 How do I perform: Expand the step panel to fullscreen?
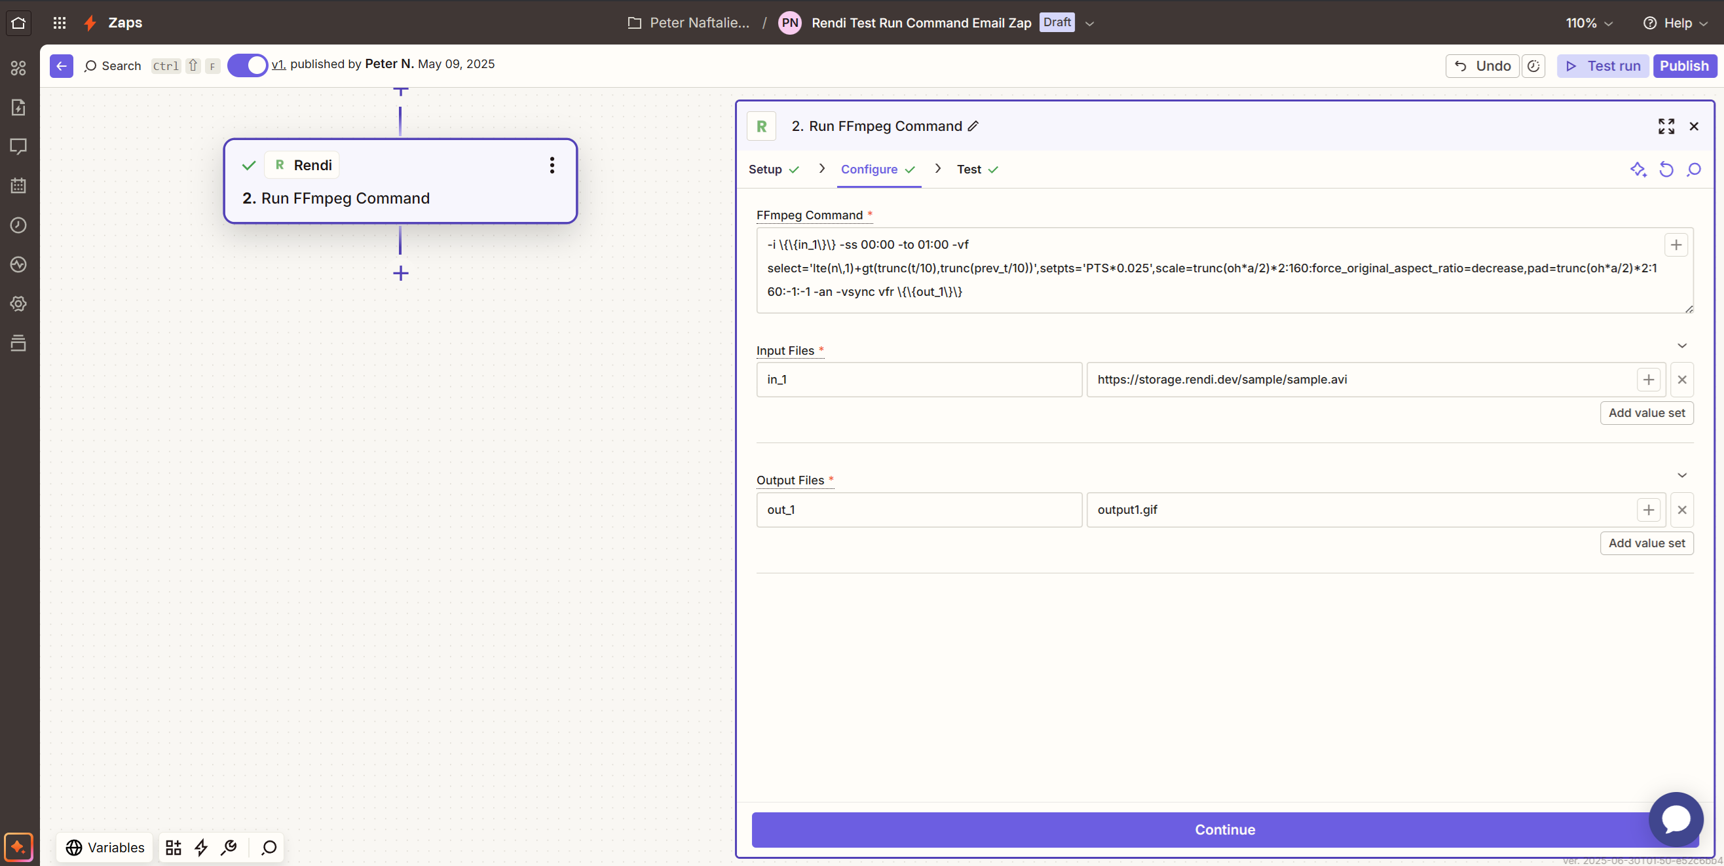tap(1666, 126)
